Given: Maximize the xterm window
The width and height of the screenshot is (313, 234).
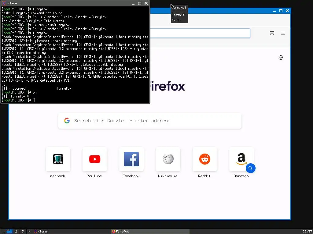Looking at the screenshot, I should pos(140,3).
